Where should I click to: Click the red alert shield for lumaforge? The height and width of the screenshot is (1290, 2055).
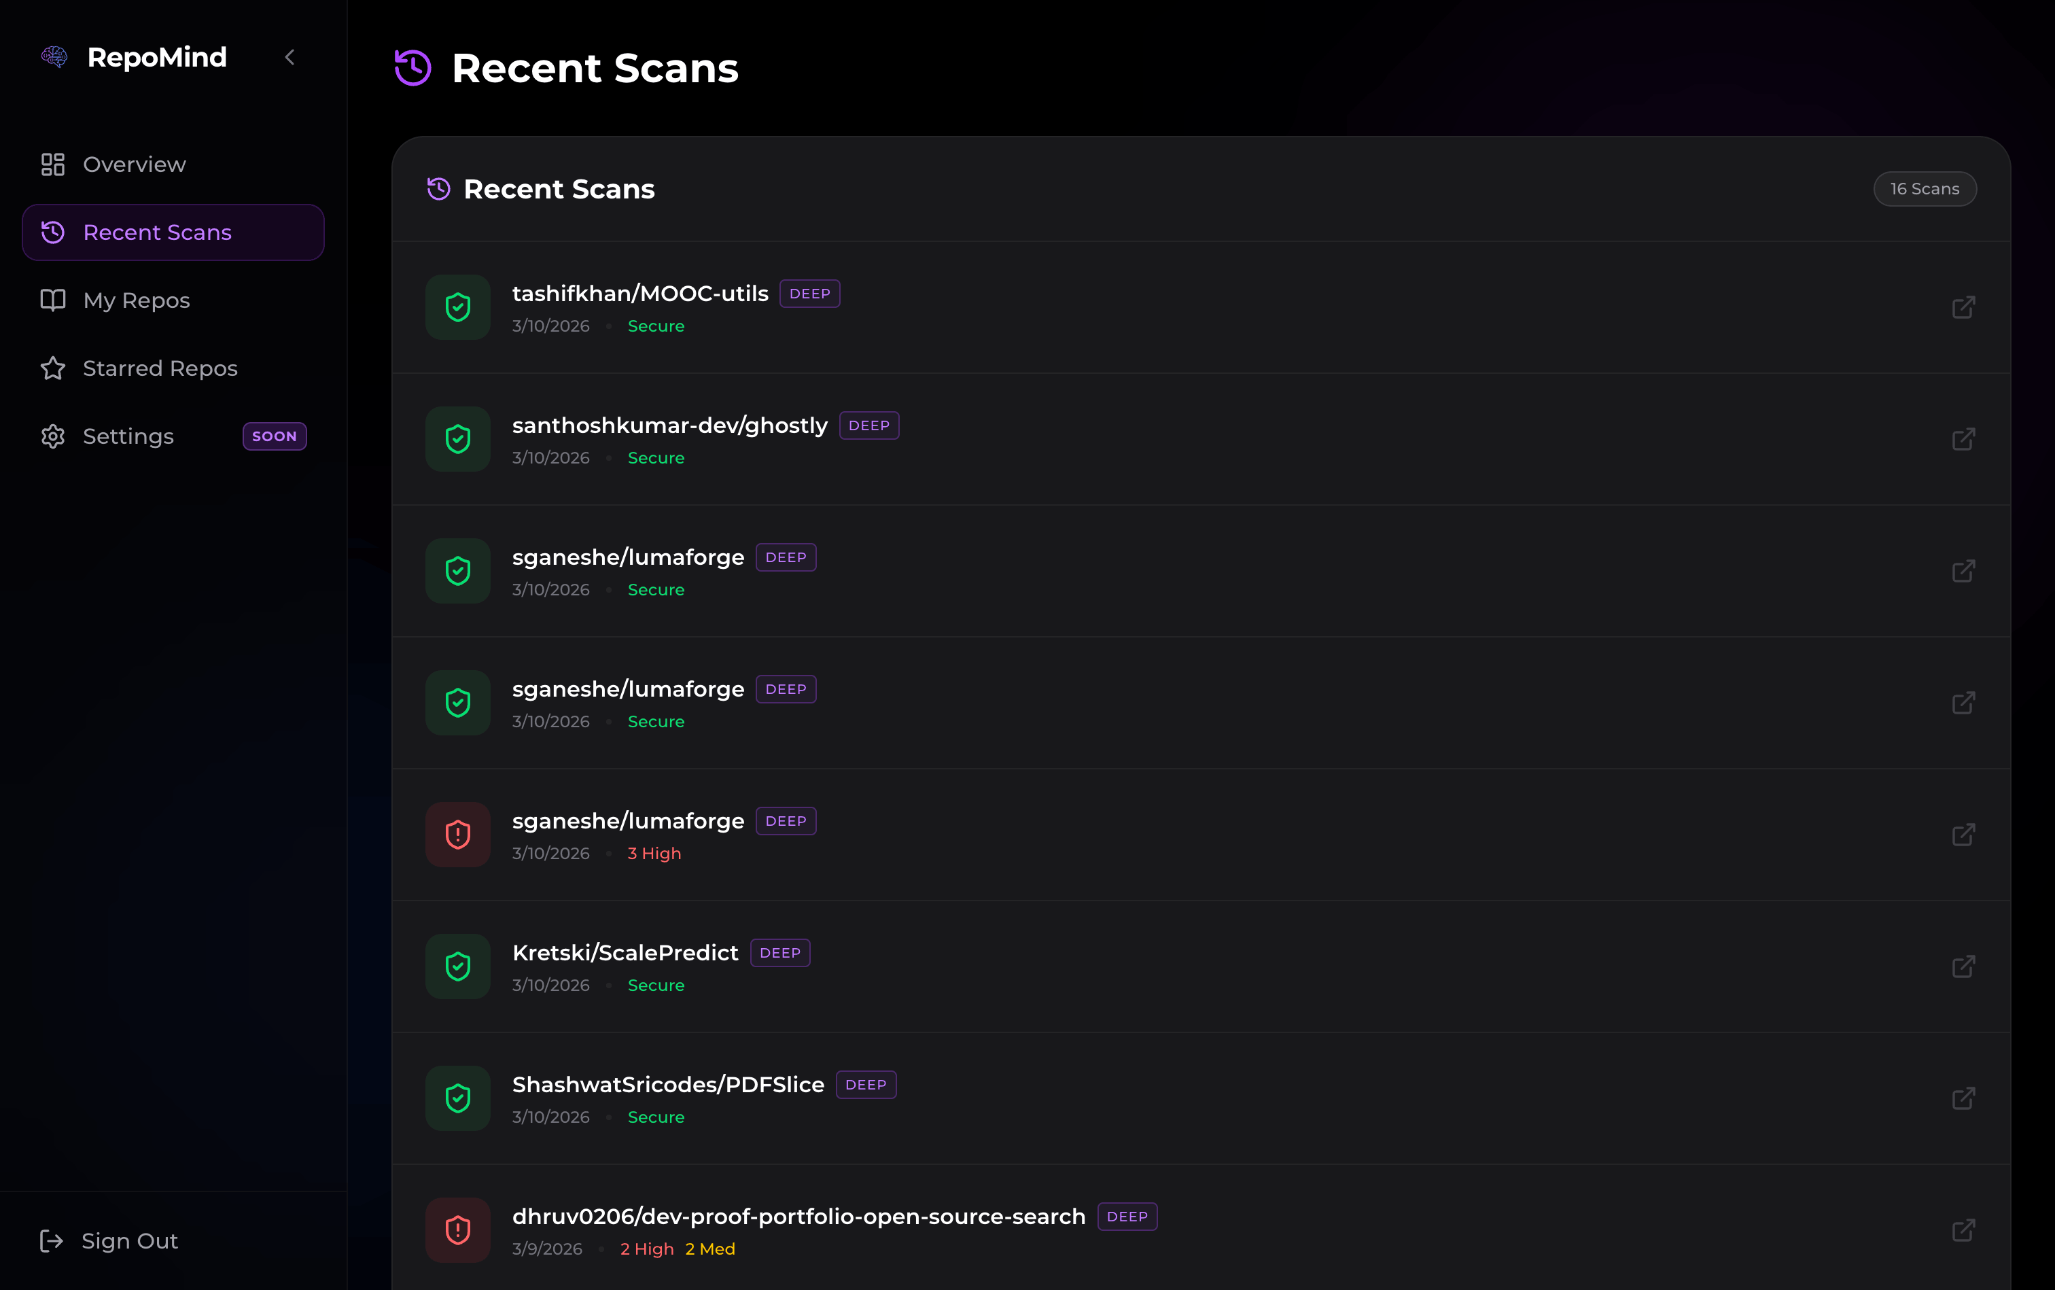click(458, 835)
